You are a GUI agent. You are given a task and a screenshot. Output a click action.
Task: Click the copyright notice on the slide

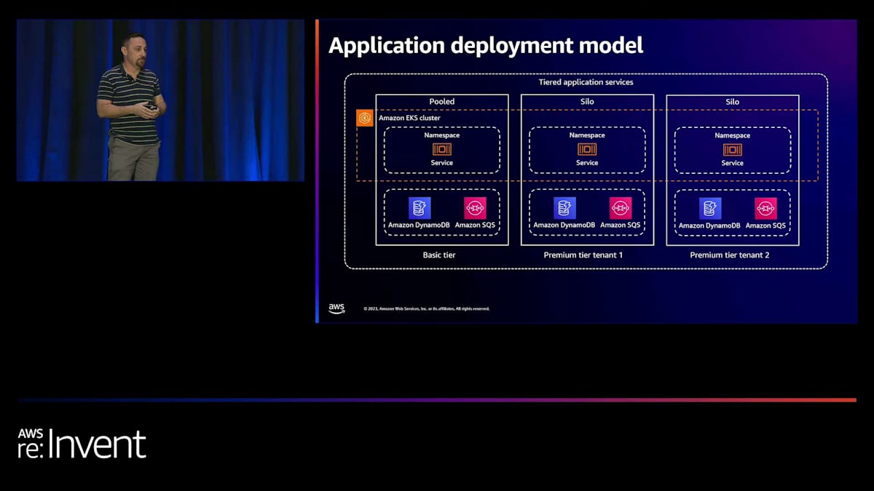426,308
